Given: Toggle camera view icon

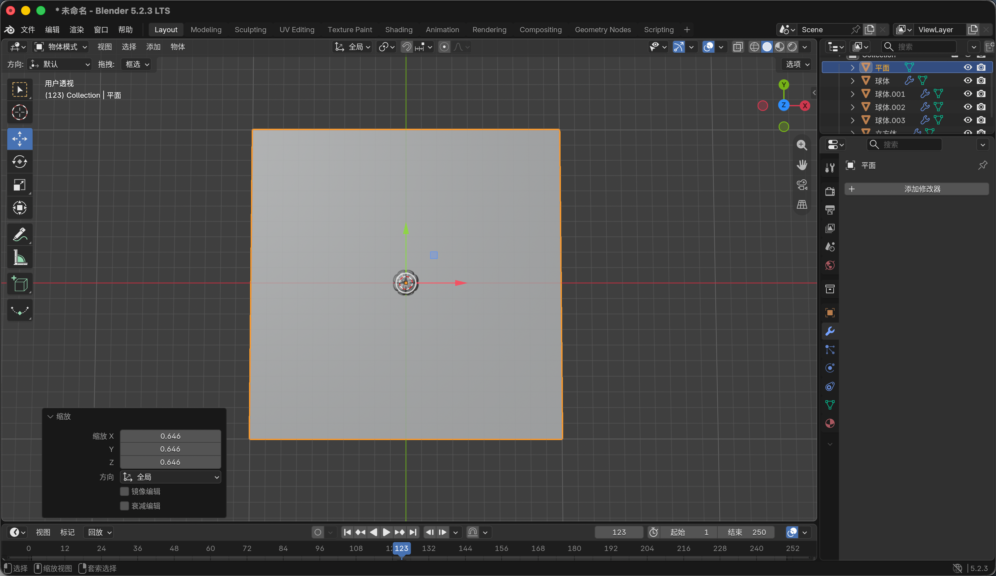Looking at the screenshot, I should pyautogui.click(x=802, y=185).
